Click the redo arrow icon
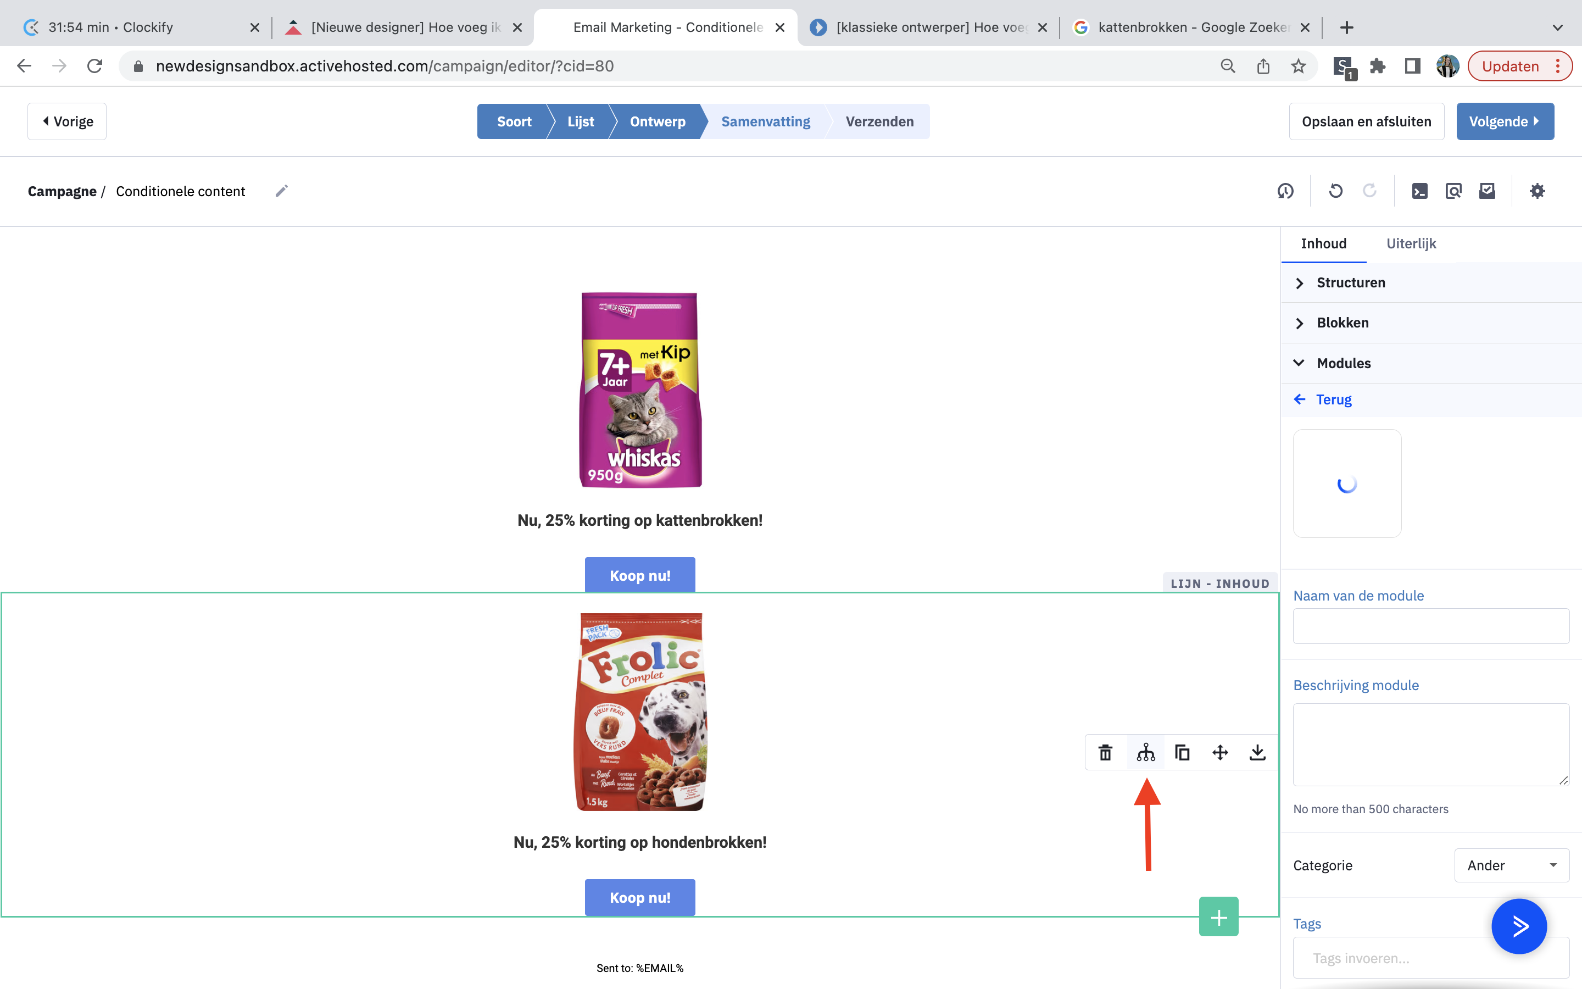 1369,191
